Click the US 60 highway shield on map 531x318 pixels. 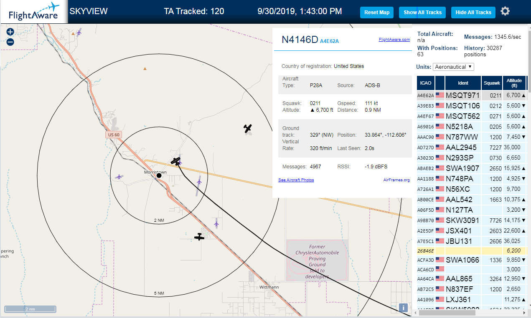pyautogui.click(x=114, y=135)
